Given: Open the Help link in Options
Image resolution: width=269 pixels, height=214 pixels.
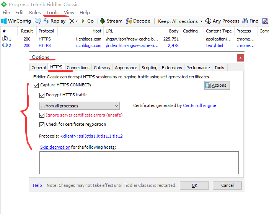Looking at the screenshot, I should coord(37,185).
